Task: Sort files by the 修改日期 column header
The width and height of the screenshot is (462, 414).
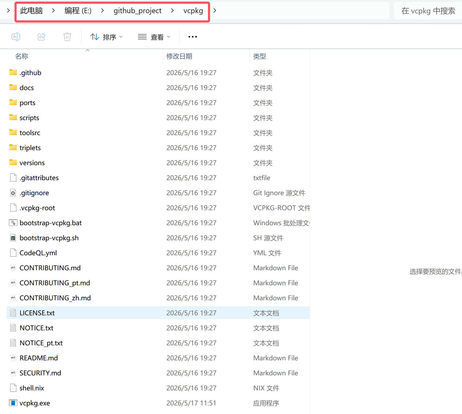Action: click(179, 56)
